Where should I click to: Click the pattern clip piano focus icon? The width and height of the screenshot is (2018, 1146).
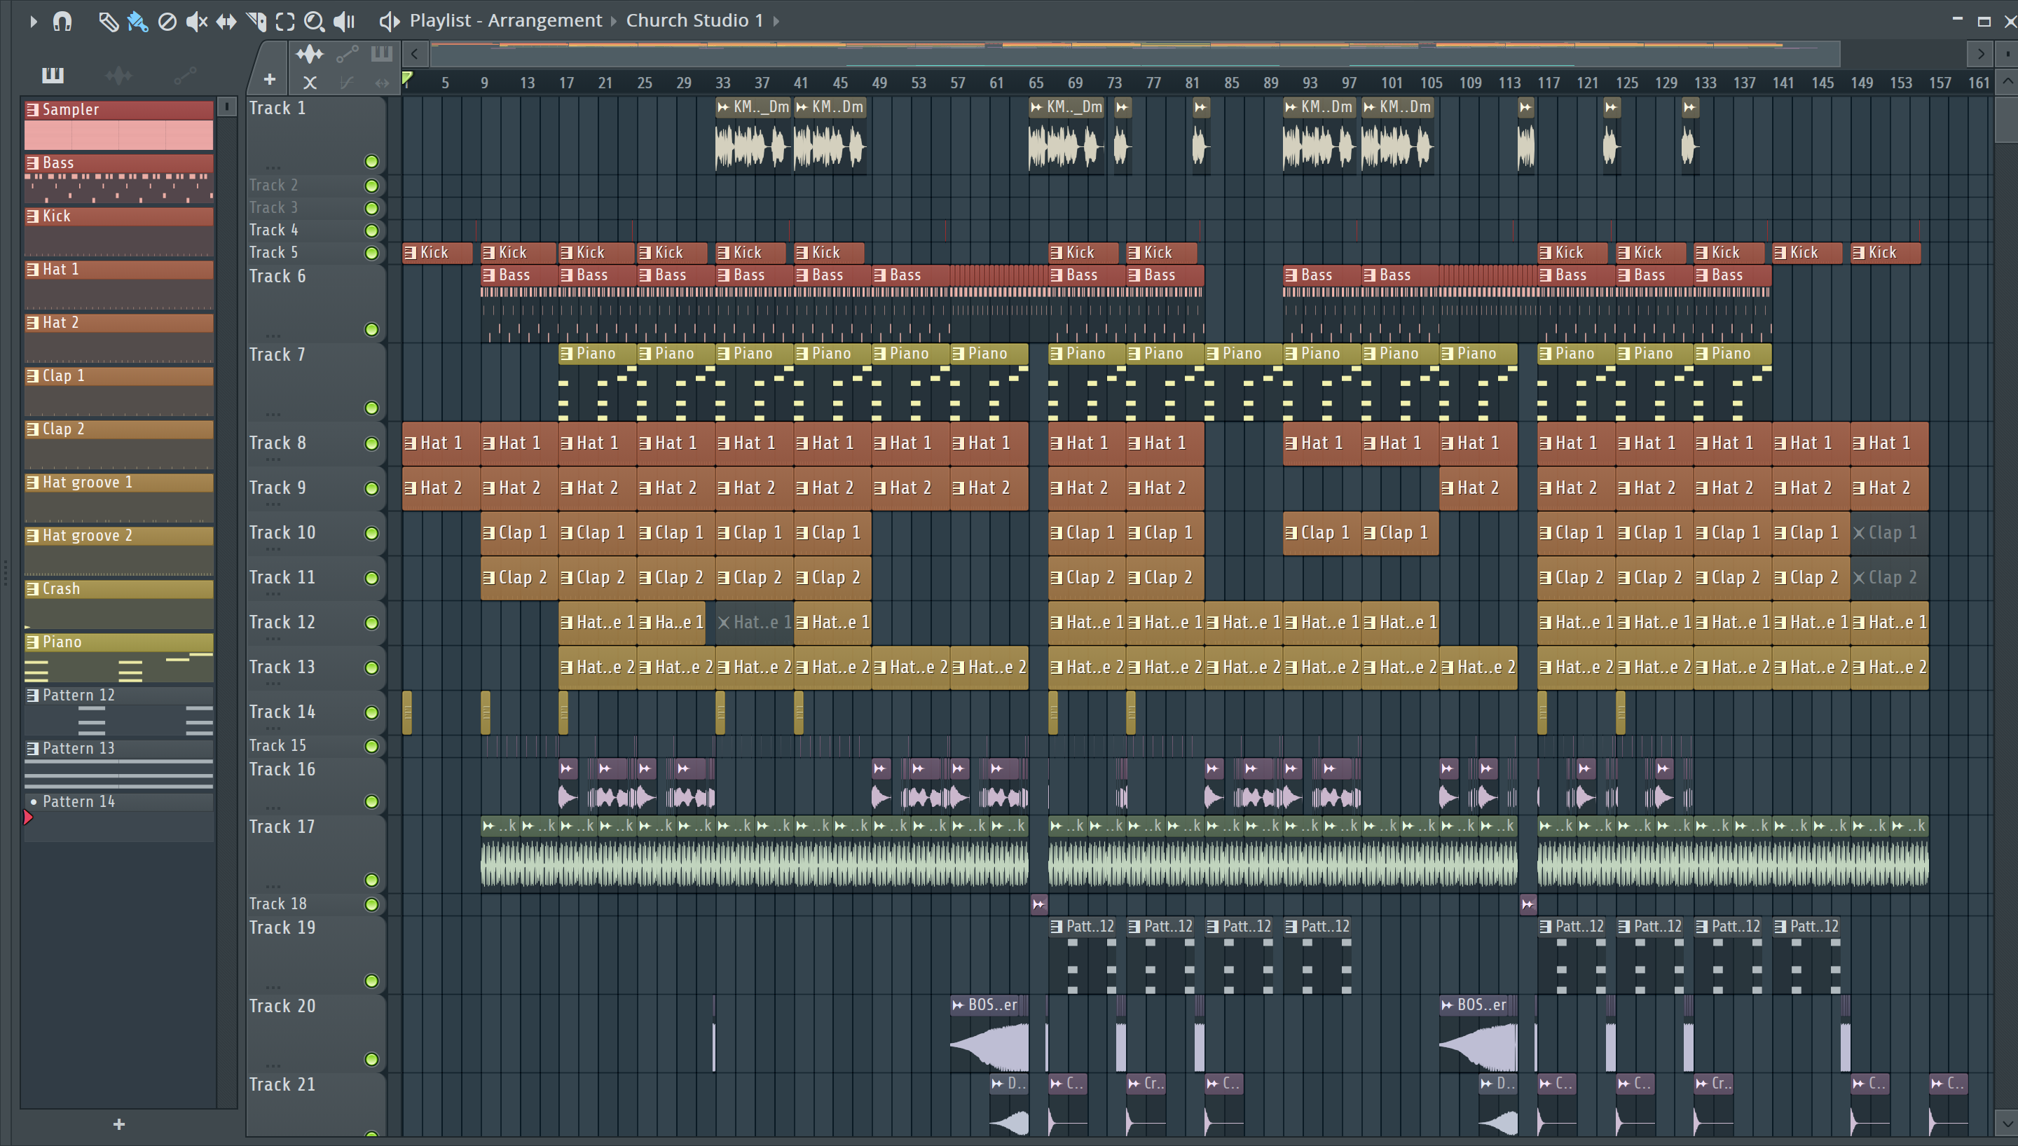[x=382, y=53]
